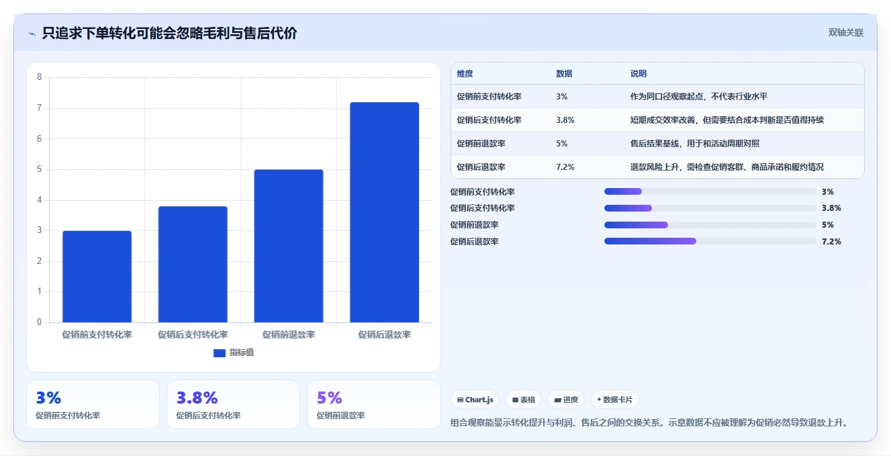Screen dimensions: 891x456
Task: Click table cell 促销后退款率 in 维度 column
Action: point(481,167)
